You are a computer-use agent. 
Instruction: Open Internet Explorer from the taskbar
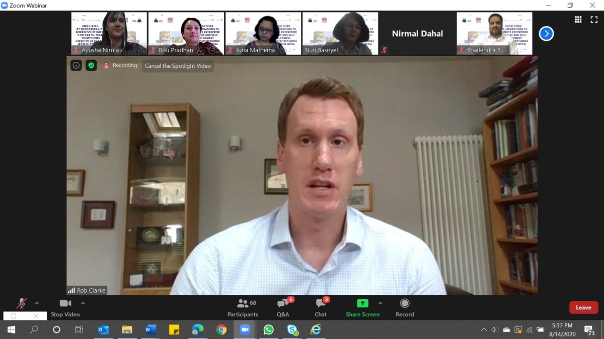[316, 330]
